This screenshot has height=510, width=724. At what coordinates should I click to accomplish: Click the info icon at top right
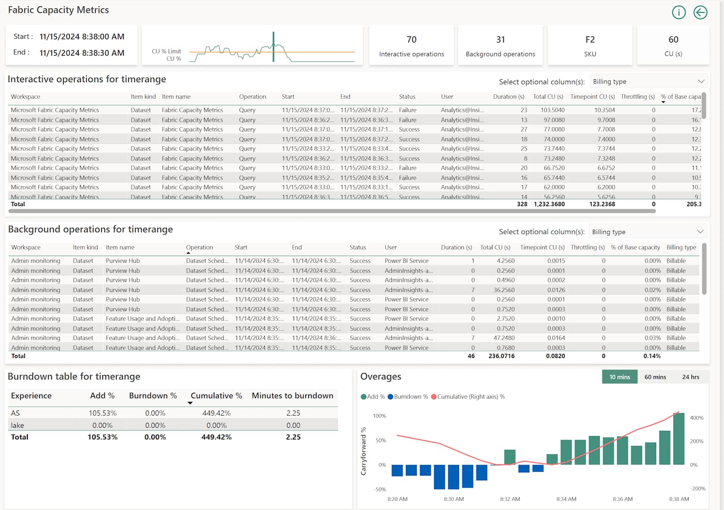click(679, 13)
